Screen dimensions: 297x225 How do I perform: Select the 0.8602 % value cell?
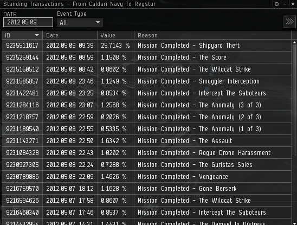(115, 69)
